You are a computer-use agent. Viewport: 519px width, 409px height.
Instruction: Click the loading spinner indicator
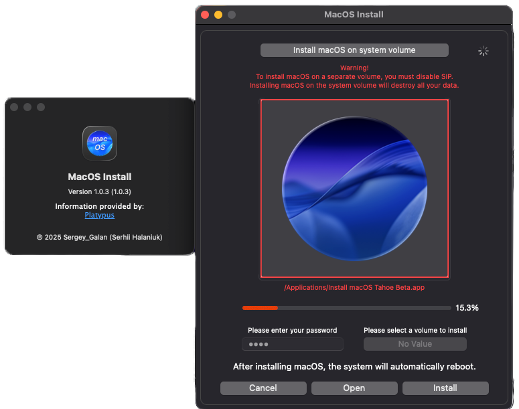484,51
